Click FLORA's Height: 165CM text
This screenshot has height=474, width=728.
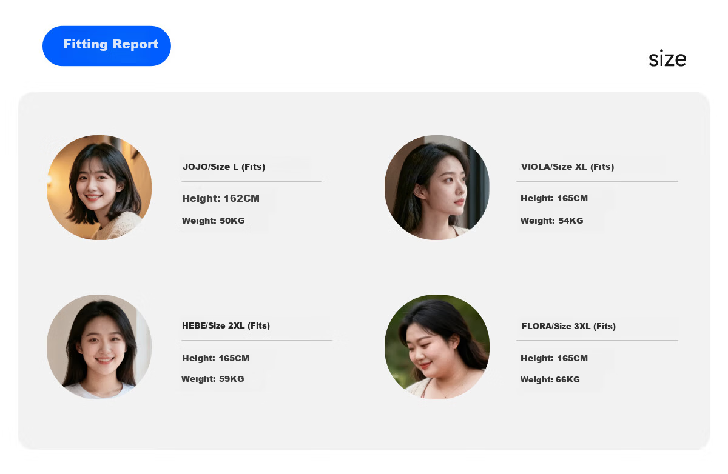coord(554,358)
